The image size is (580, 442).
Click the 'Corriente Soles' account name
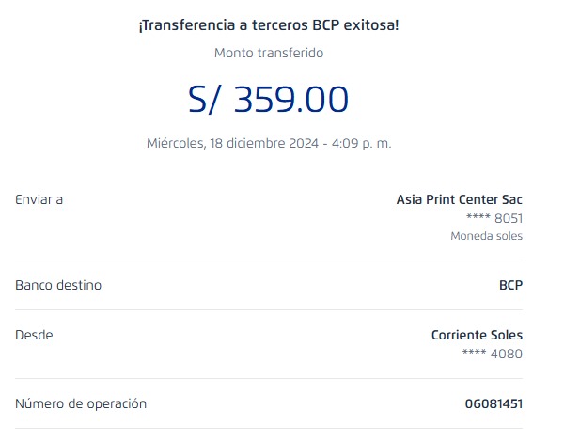[x=477, y=335]
